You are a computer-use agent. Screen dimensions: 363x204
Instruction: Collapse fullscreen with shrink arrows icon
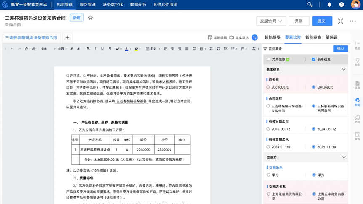point(340,21)
